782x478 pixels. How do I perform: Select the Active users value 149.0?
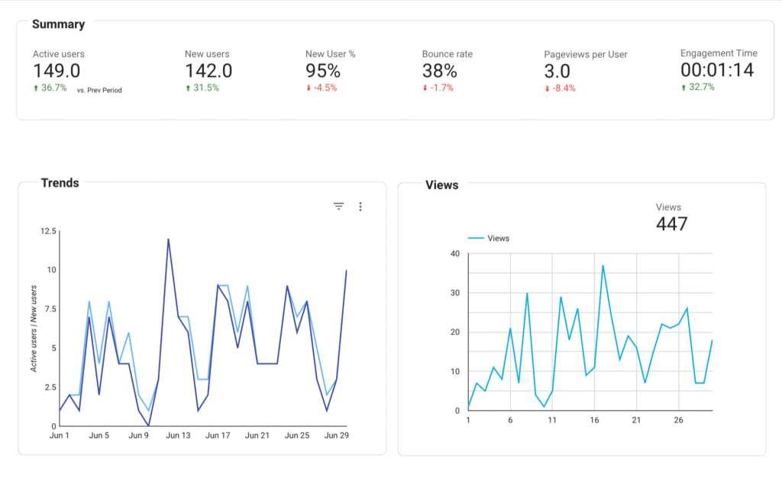point(57,71)
